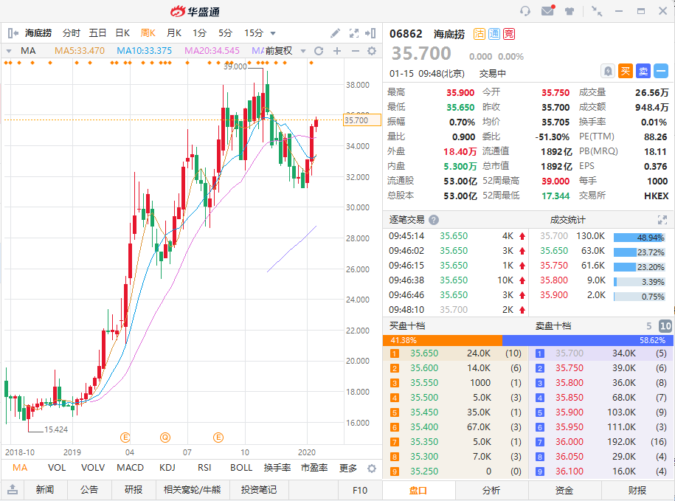Image resolution: width=675 pixels, height=501 pixels.
Task: Collapse the right quote panel icon
Action: [x=370, y=33]
